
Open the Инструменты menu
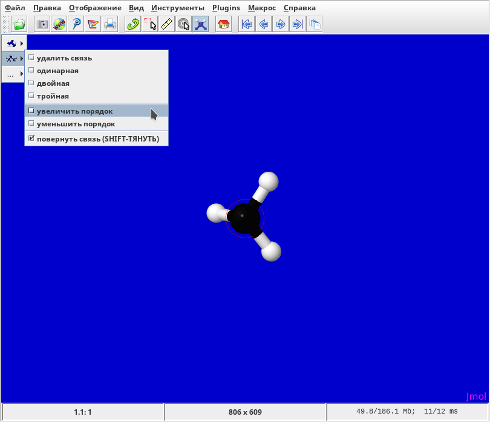[x=178, y=8]
